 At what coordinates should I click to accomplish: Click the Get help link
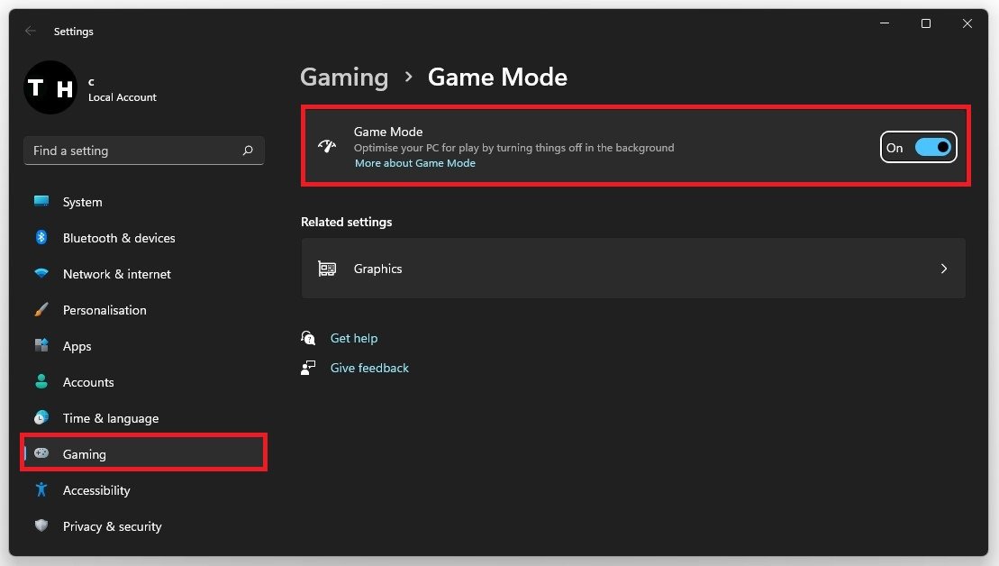tap(354, 338)
